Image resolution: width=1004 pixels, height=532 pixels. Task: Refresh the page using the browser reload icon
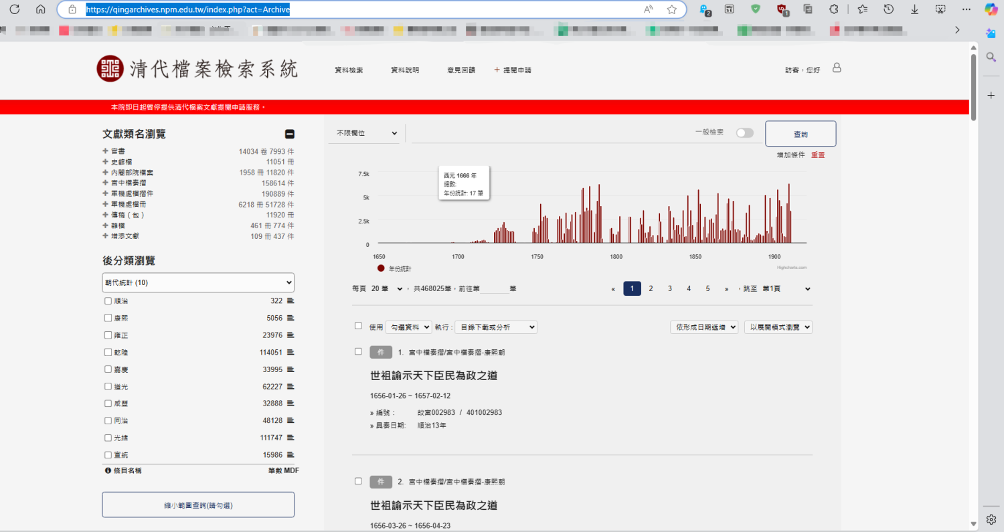click(x=15, y=9)
